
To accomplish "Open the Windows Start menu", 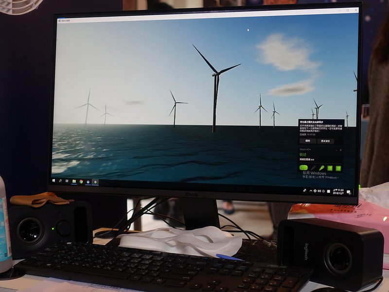I will [x=54, y=181].
